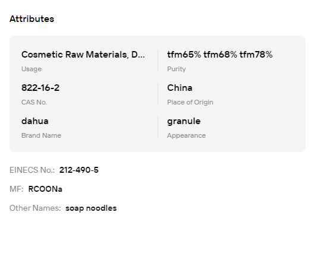The height and width of the screenshot is (266, 317).
Task: Select the China origin value
Action: (x=180, y=88)
